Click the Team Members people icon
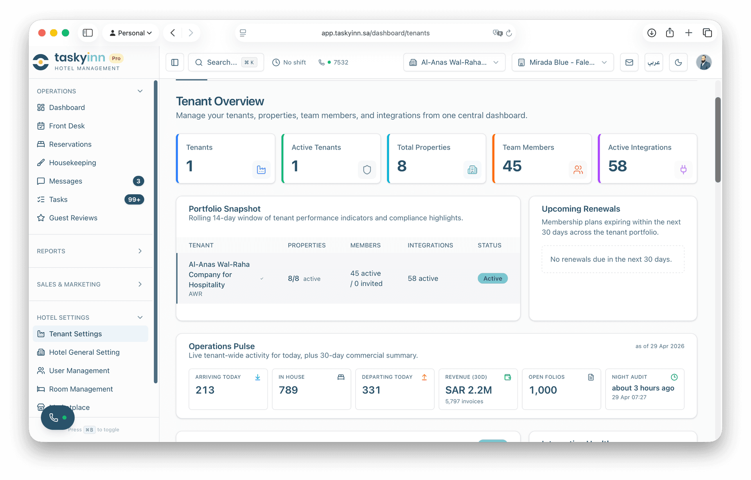751x480 pixels. tap(578, 170)
